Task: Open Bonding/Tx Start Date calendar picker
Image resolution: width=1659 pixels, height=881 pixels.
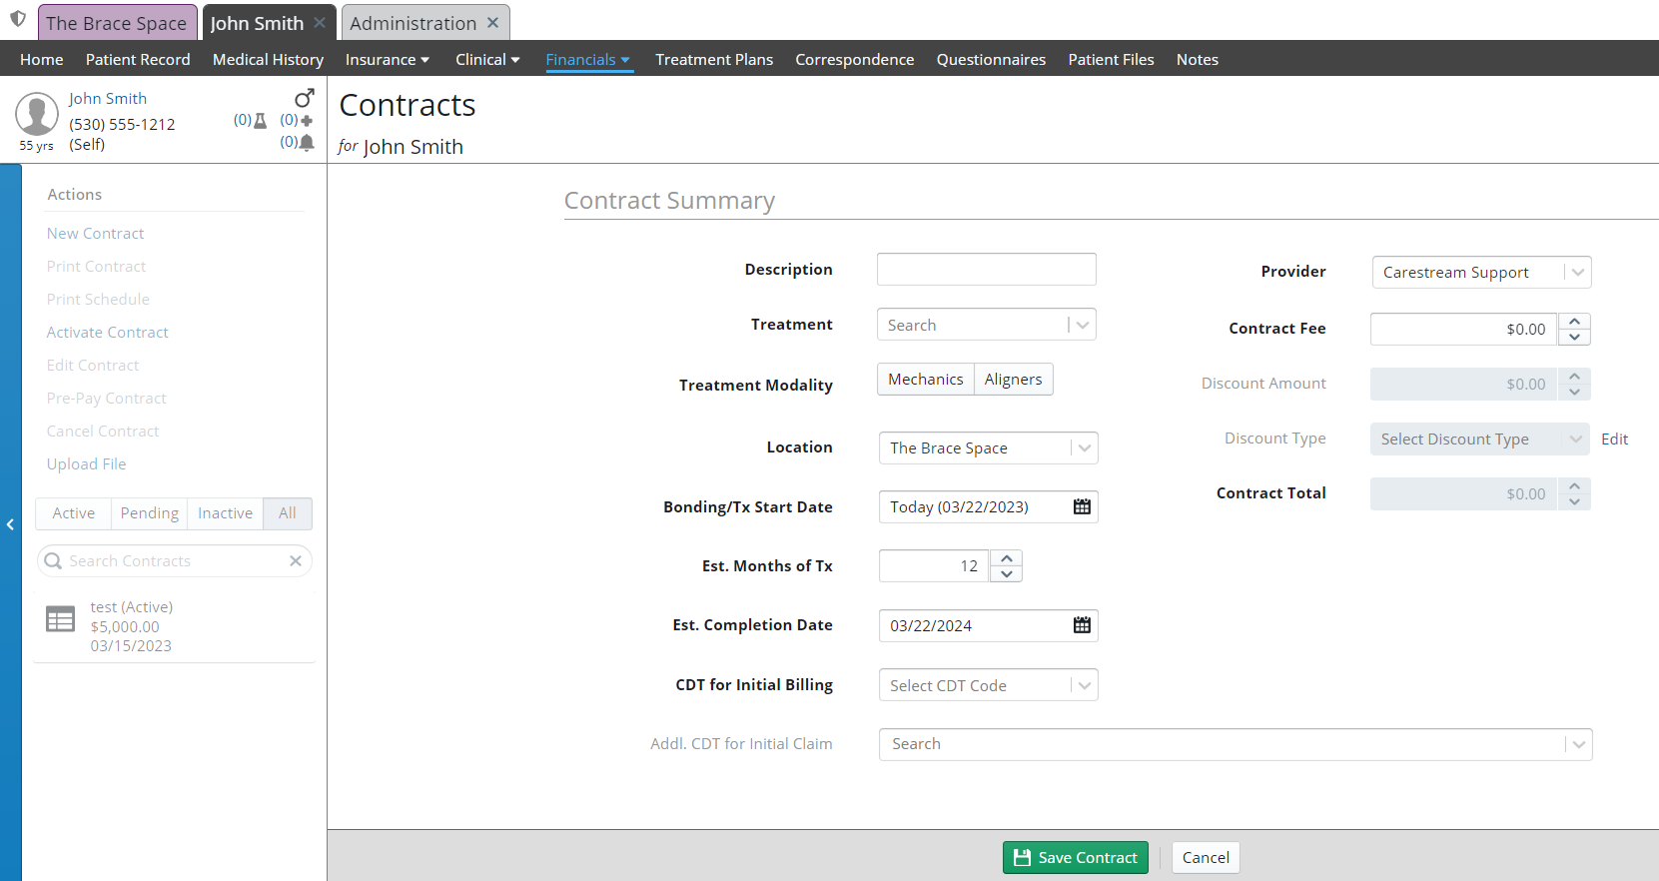Action: 1082,506
